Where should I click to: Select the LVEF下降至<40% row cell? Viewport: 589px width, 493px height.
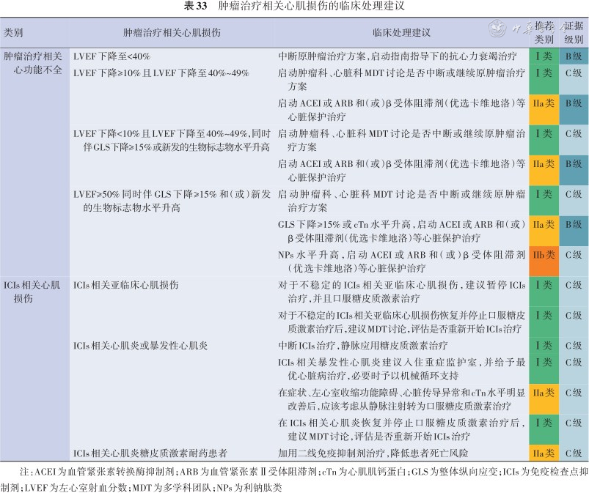(x=111, y=56)
